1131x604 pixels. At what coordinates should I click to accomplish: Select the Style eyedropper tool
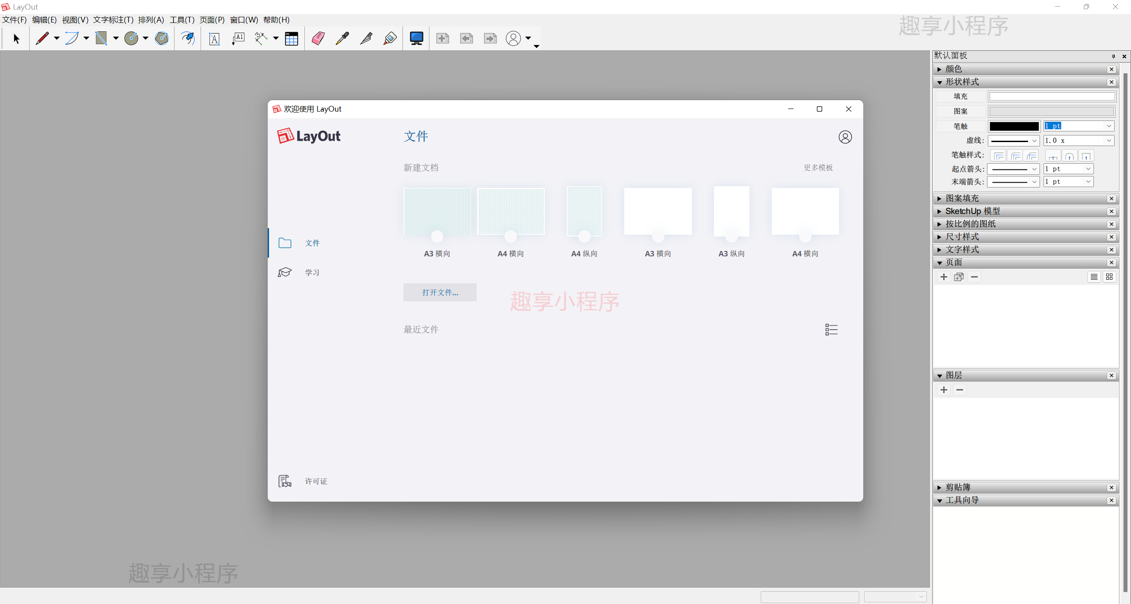point(342,38)
